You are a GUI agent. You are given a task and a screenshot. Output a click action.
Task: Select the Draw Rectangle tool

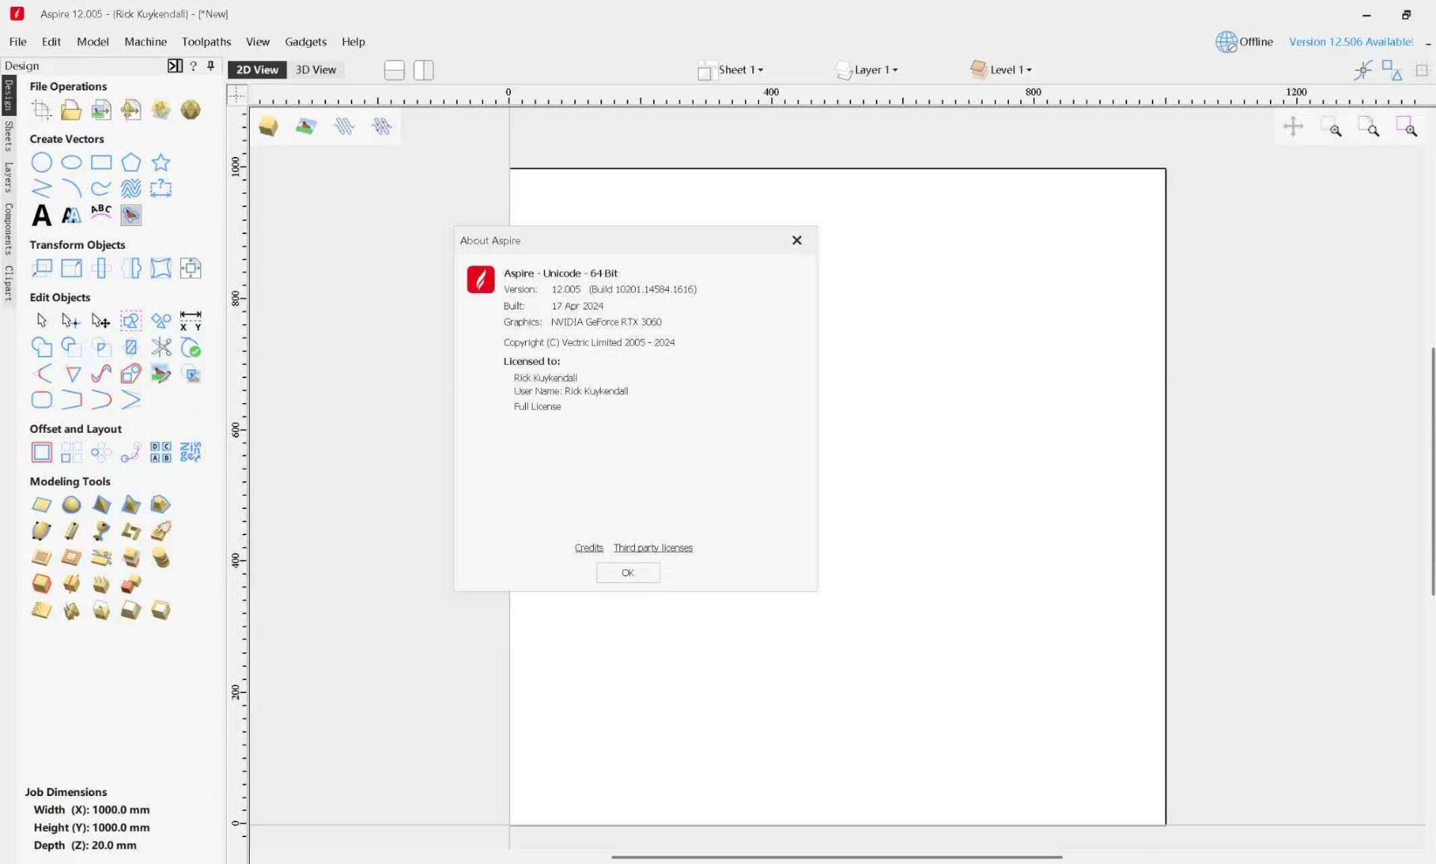tap(101, 162)
